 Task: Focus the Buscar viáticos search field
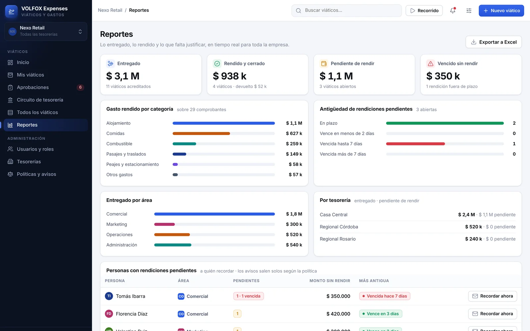[x=346, y=11]
